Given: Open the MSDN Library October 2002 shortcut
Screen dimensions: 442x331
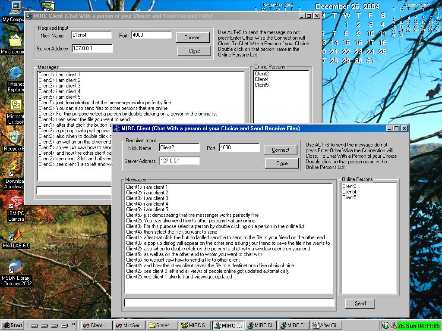Looking at the screenshot, I should pos(16,268).
